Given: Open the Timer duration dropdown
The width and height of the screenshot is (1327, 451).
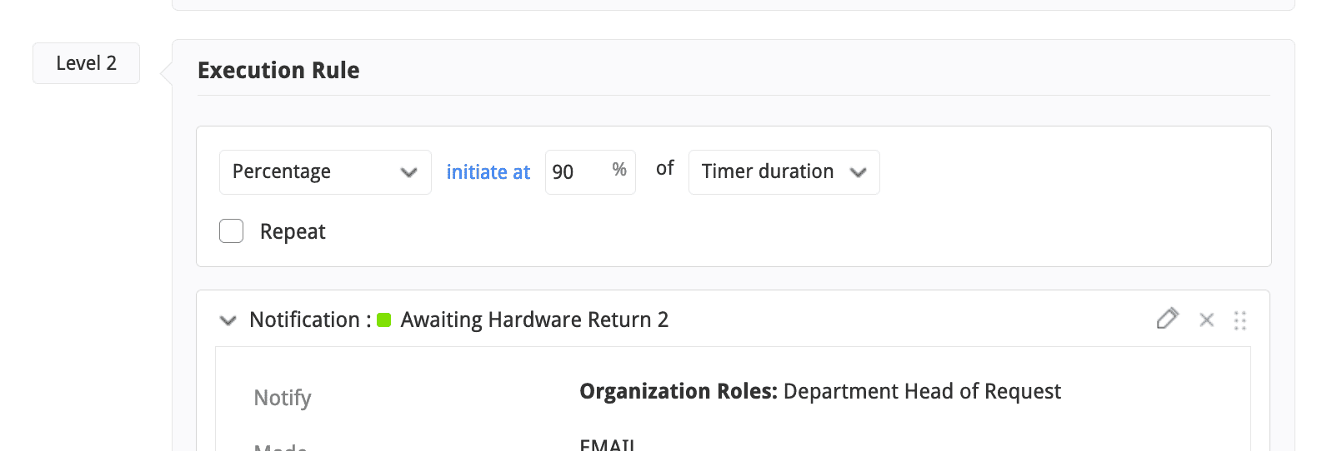Looking at the screenshot, I should tap(784, 172).
